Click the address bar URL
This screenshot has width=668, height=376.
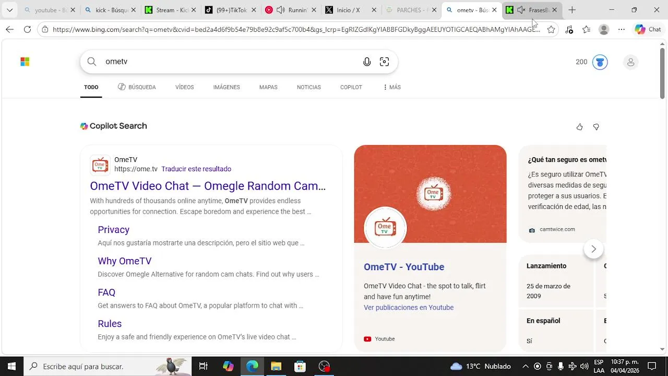coord(296,30)
